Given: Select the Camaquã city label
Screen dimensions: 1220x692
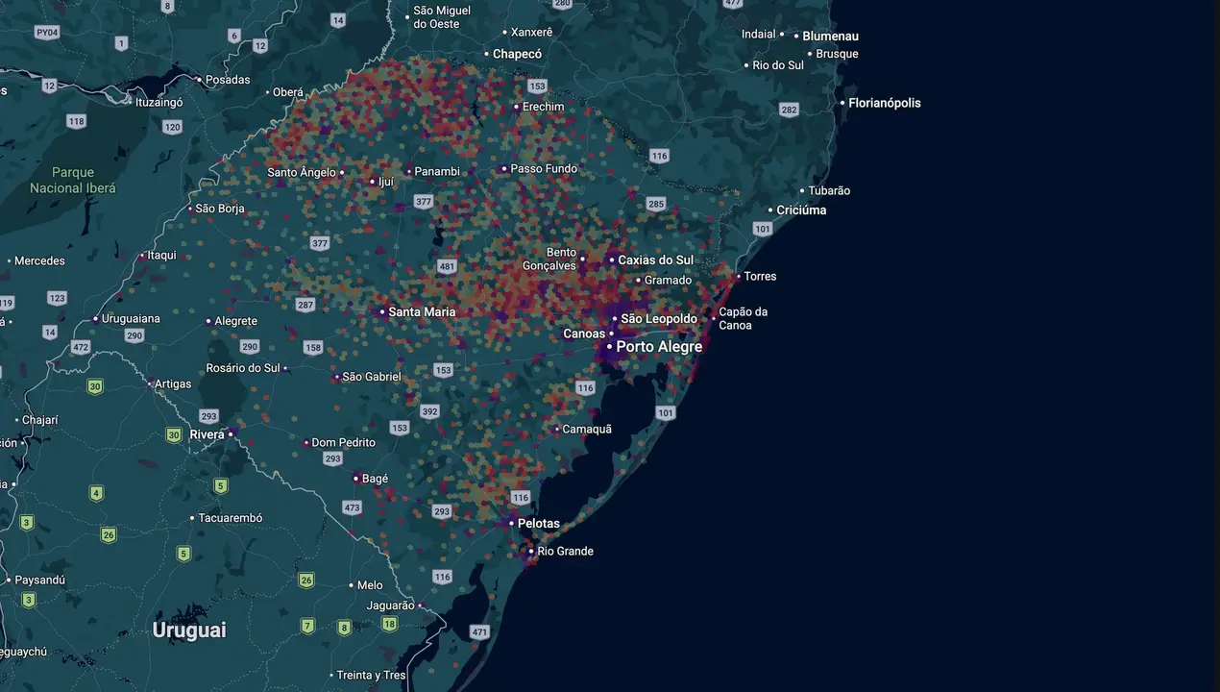Looking at the screenshot, I should click(587, 430).
